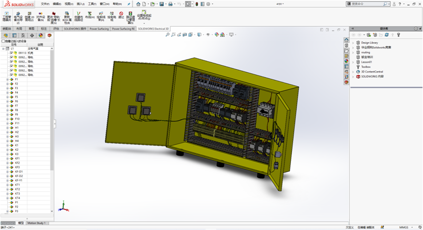
Task: Click the Zoom to Fit magnifier icon in viewport
Action: pyautogui.click(x=167, y=35)
